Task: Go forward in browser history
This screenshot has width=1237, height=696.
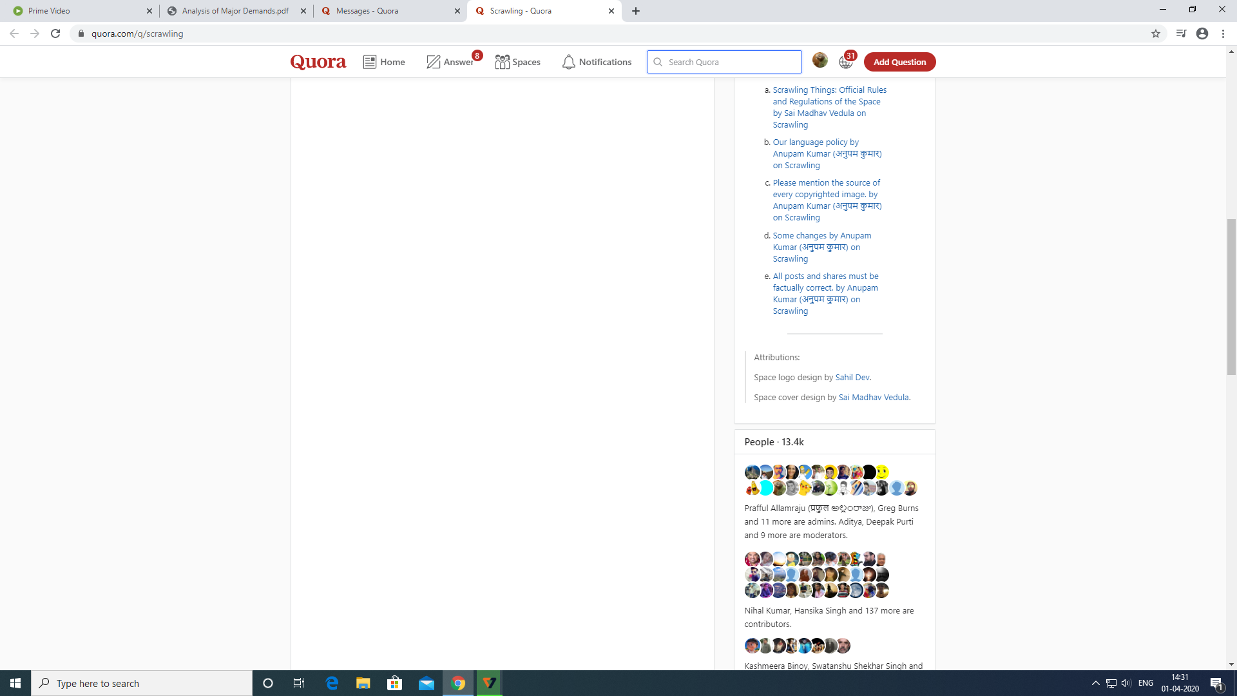Action: [x=35, y=34]
